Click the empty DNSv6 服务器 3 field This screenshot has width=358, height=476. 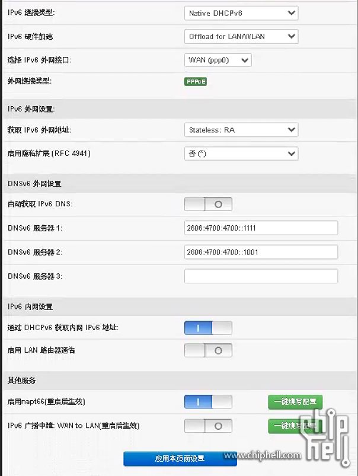[261, 275]
